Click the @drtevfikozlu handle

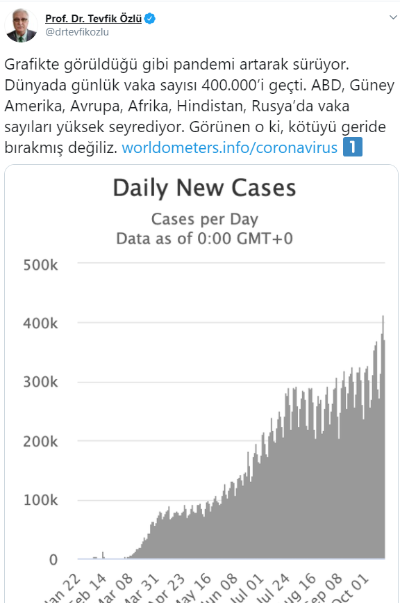[x=77, y=32]
